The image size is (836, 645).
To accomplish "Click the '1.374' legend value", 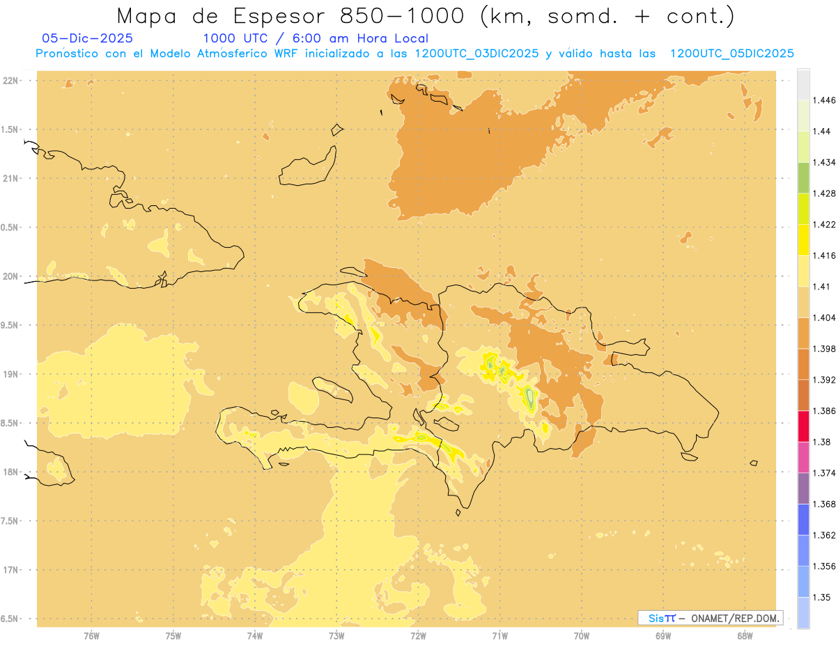I will click(826, 473).
